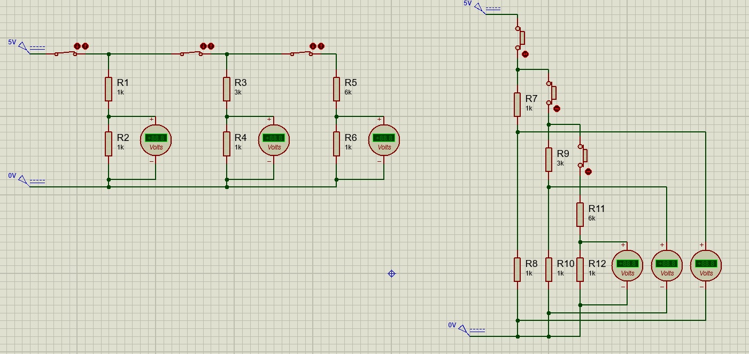Select resistor R1 symbol
Viewport: 749px width, 354px height.
tap(109, 89)
